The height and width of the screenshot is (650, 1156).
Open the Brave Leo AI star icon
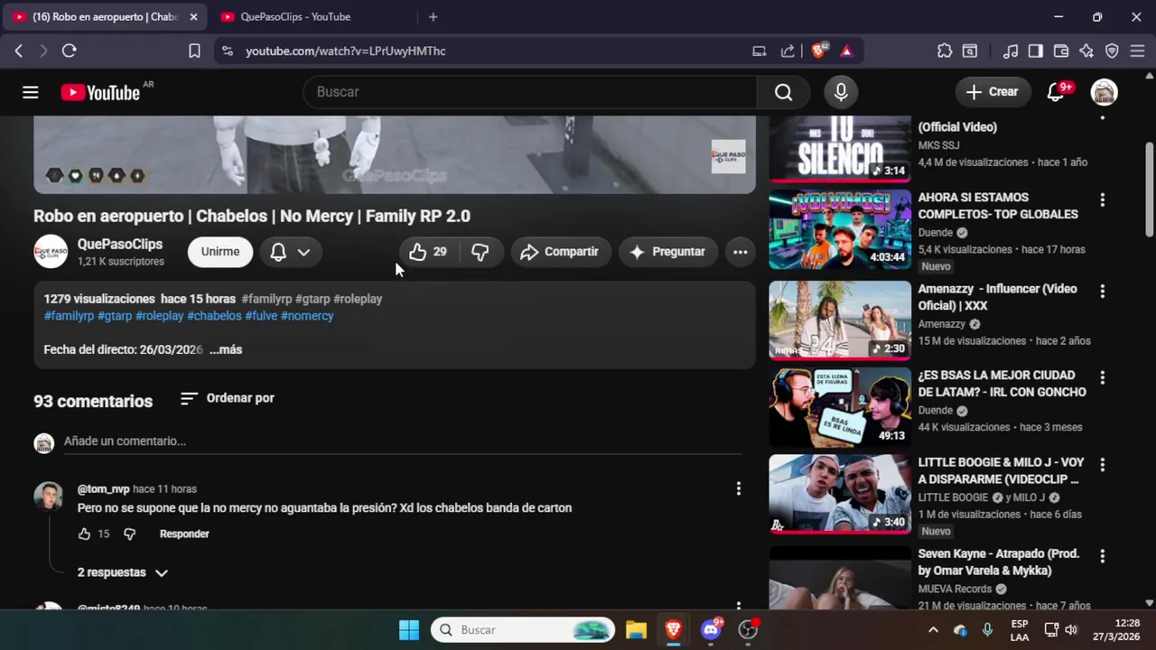pos(1086,51)
